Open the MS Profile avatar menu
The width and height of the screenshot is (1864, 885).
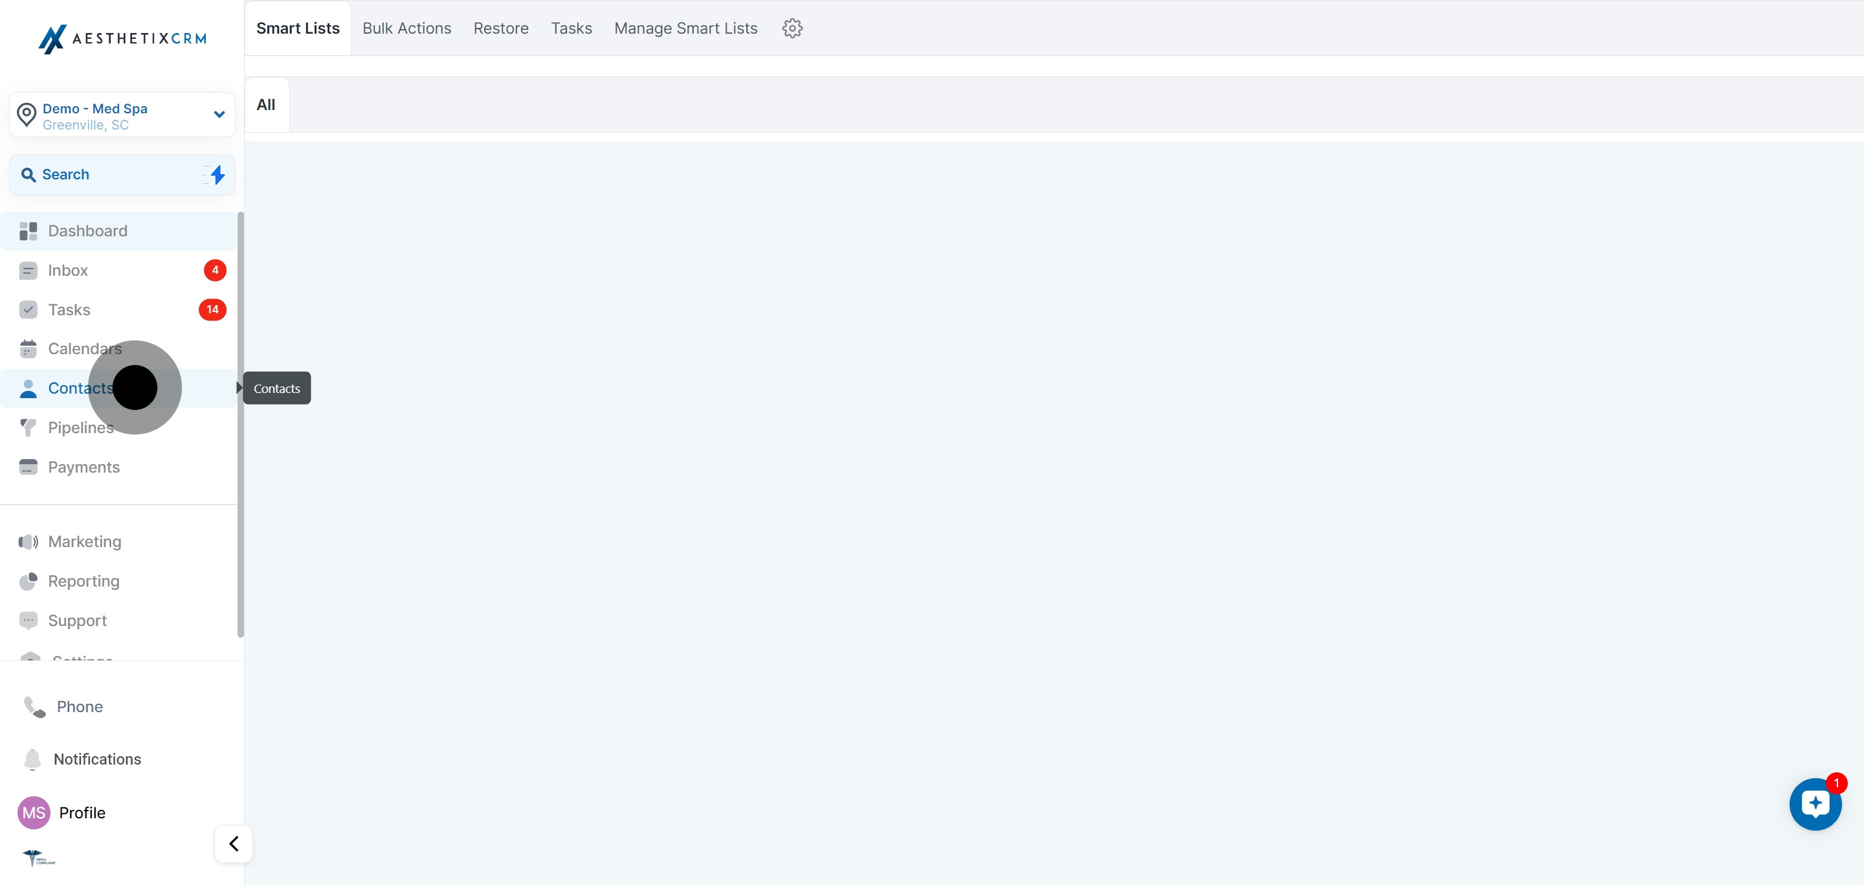pyautogui.click(x=33, y=812)
